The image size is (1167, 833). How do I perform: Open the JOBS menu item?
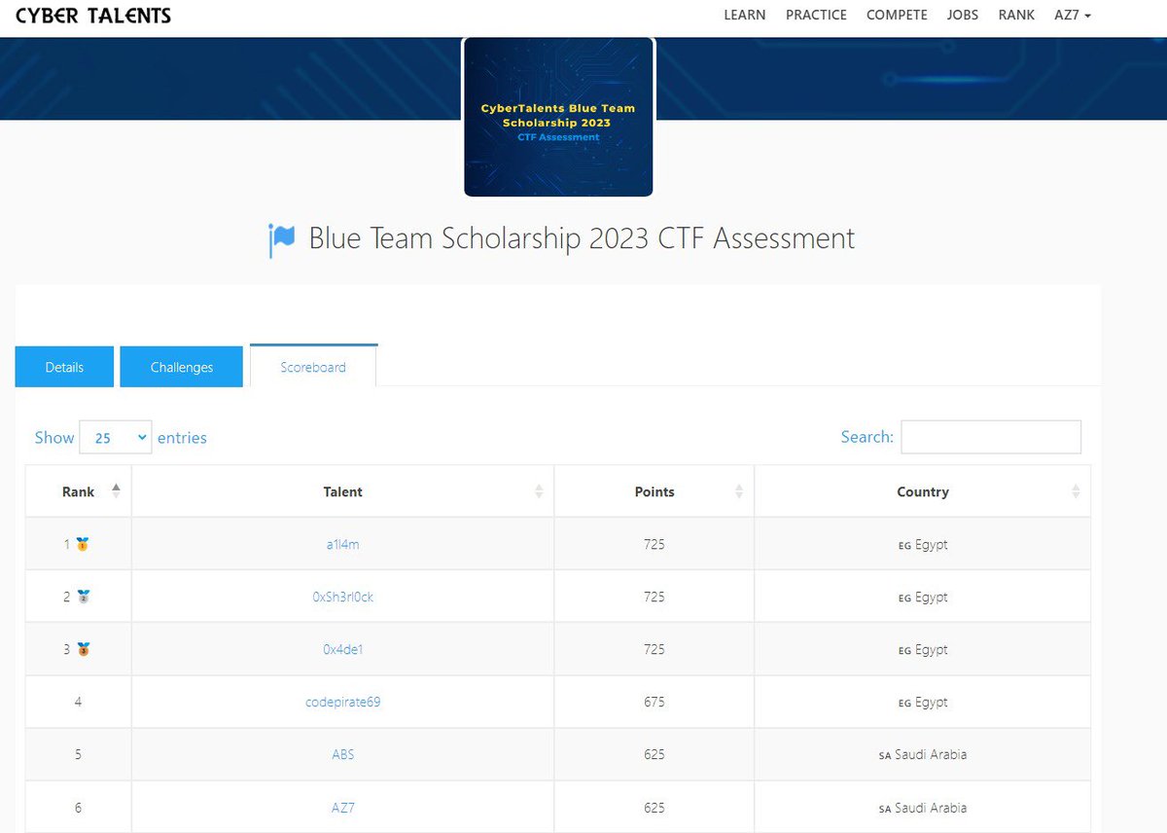tap(963, 15)
